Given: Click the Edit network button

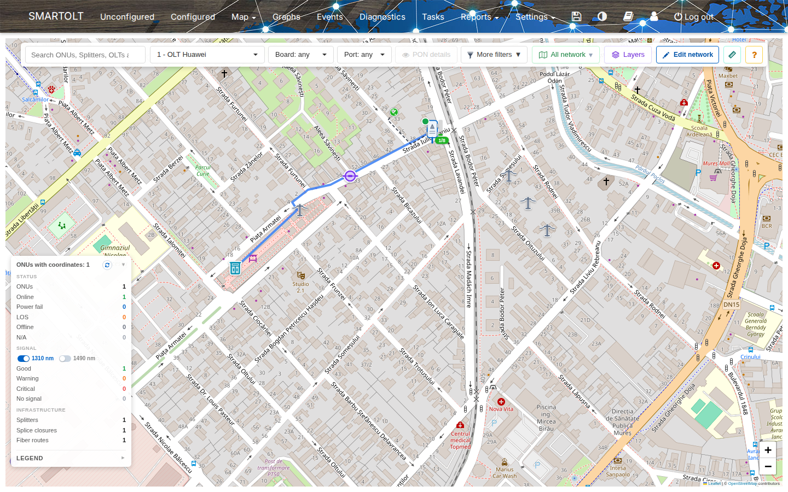Looking at the screenshot, I should click(x=687, y=55).
